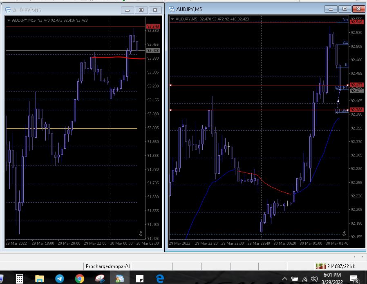The width and height of the screenshot is (367, 284).
Task: Click the AUDJPY,M15 window title text
Action: (27, 10)
